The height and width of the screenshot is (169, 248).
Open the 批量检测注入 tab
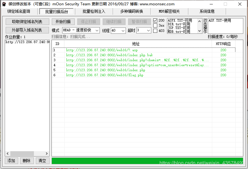(x=94, y=11)
